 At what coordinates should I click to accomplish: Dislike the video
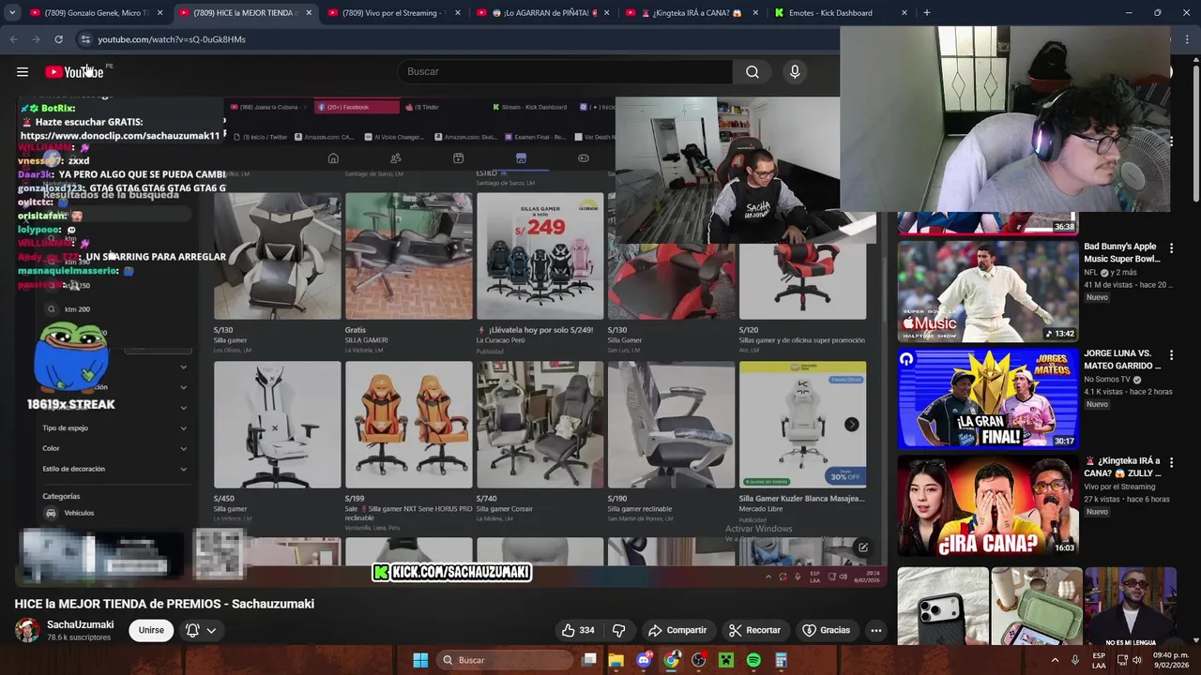pos(618,630)
